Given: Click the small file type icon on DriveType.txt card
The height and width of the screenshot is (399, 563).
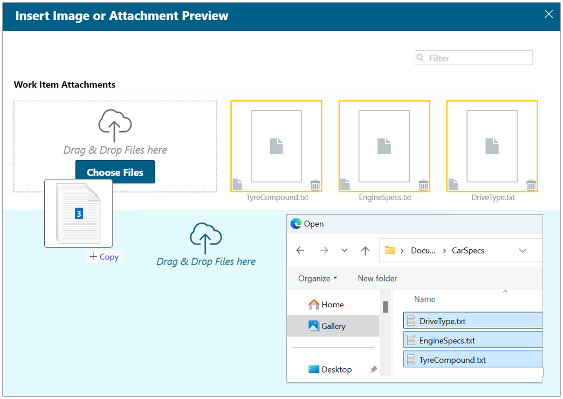Looking at the screenshot, I should point(453,184).
